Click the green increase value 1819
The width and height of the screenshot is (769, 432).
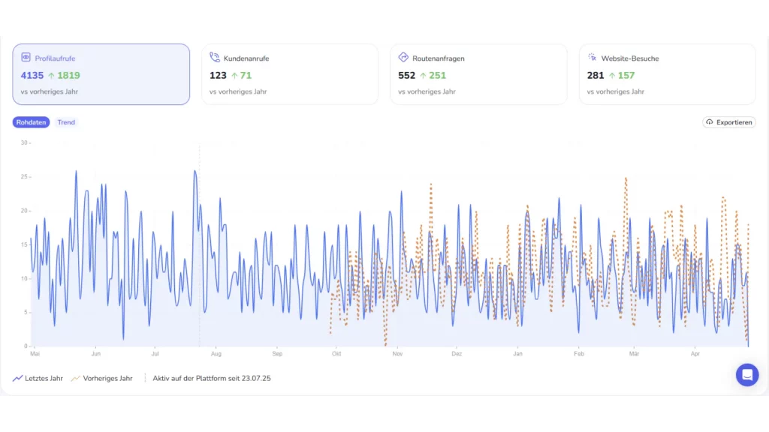coord(68,76)
